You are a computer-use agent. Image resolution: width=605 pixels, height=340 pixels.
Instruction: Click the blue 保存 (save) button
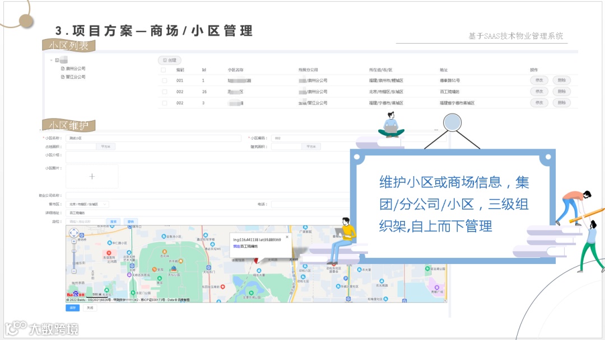[72, 308]
